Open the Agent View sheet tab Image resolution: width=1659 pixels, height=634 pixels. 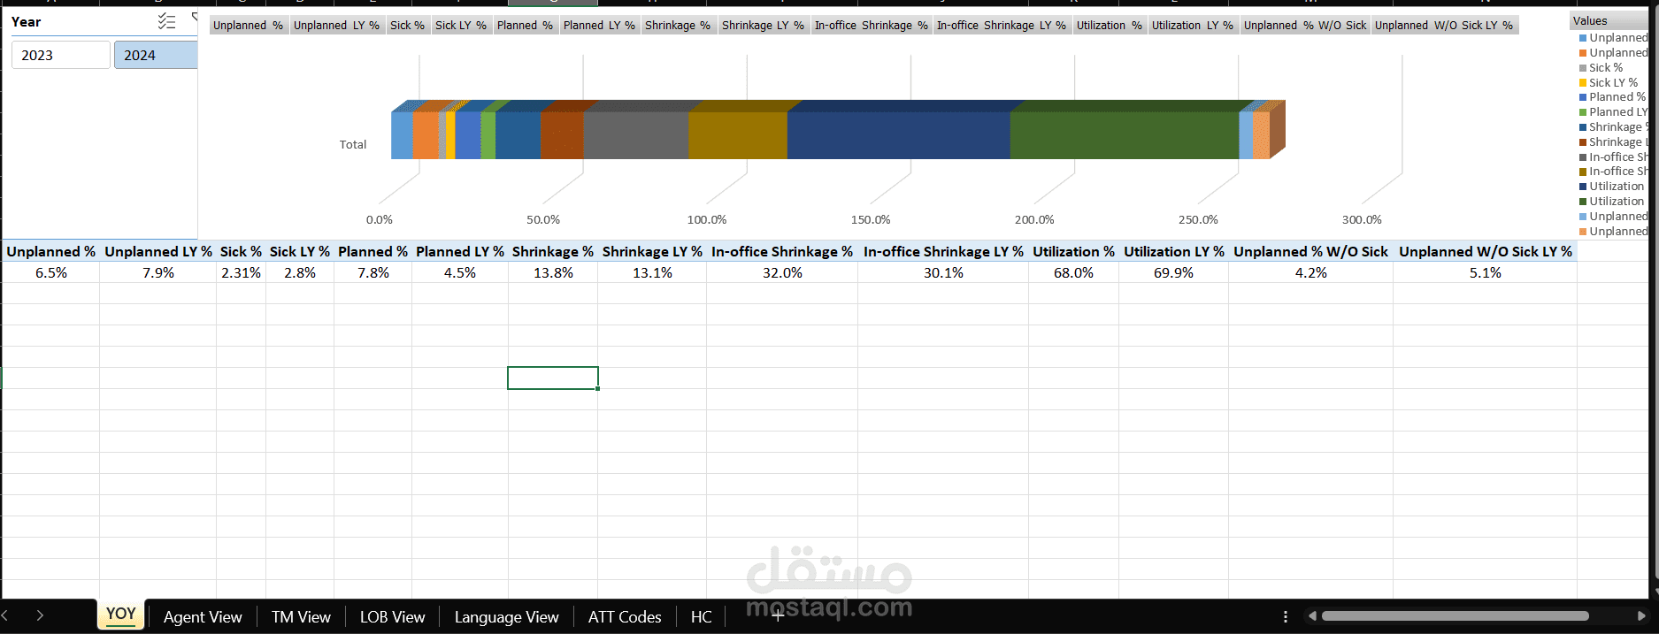coord(203,617)
